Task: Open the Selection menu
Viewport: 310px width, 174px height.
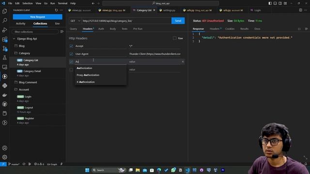Action: [28, 3]
